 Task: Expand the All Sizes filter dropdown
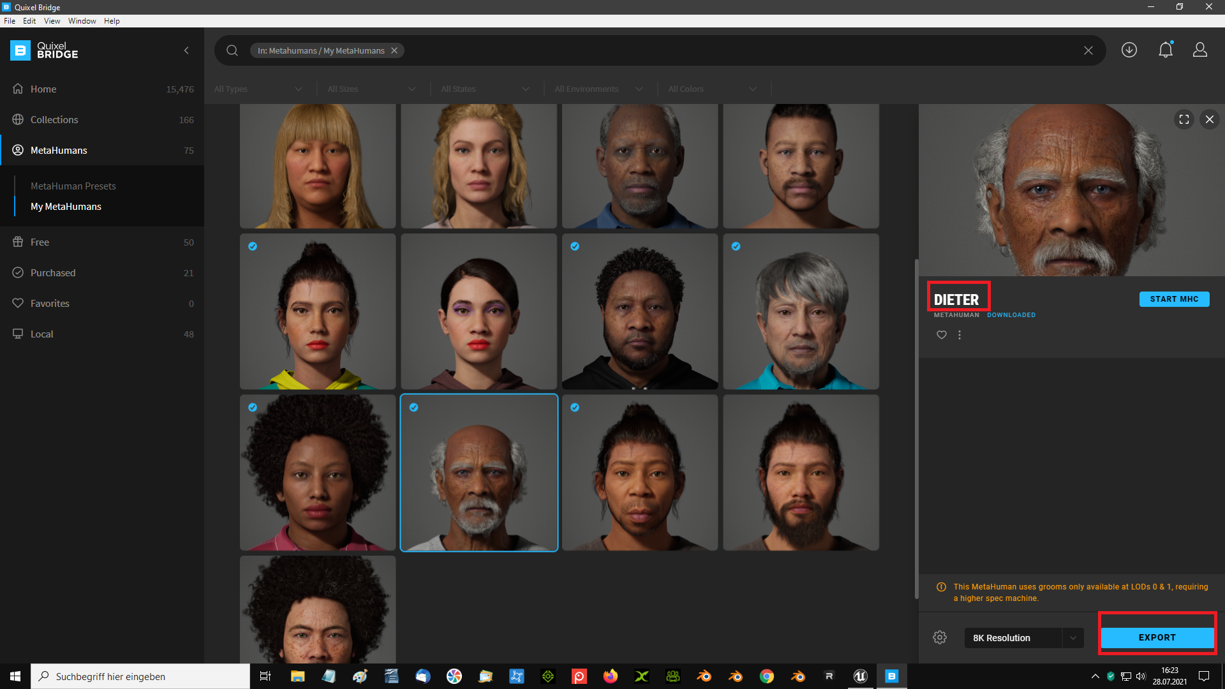point(372,89)
